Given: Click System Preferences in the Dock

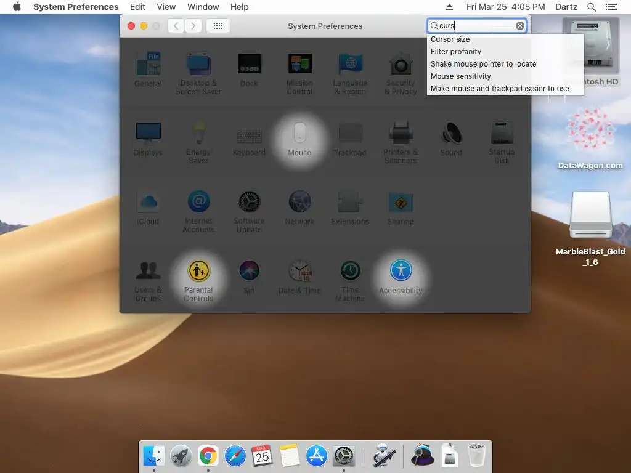Looking at the screenshot, I should pos(344,456).
